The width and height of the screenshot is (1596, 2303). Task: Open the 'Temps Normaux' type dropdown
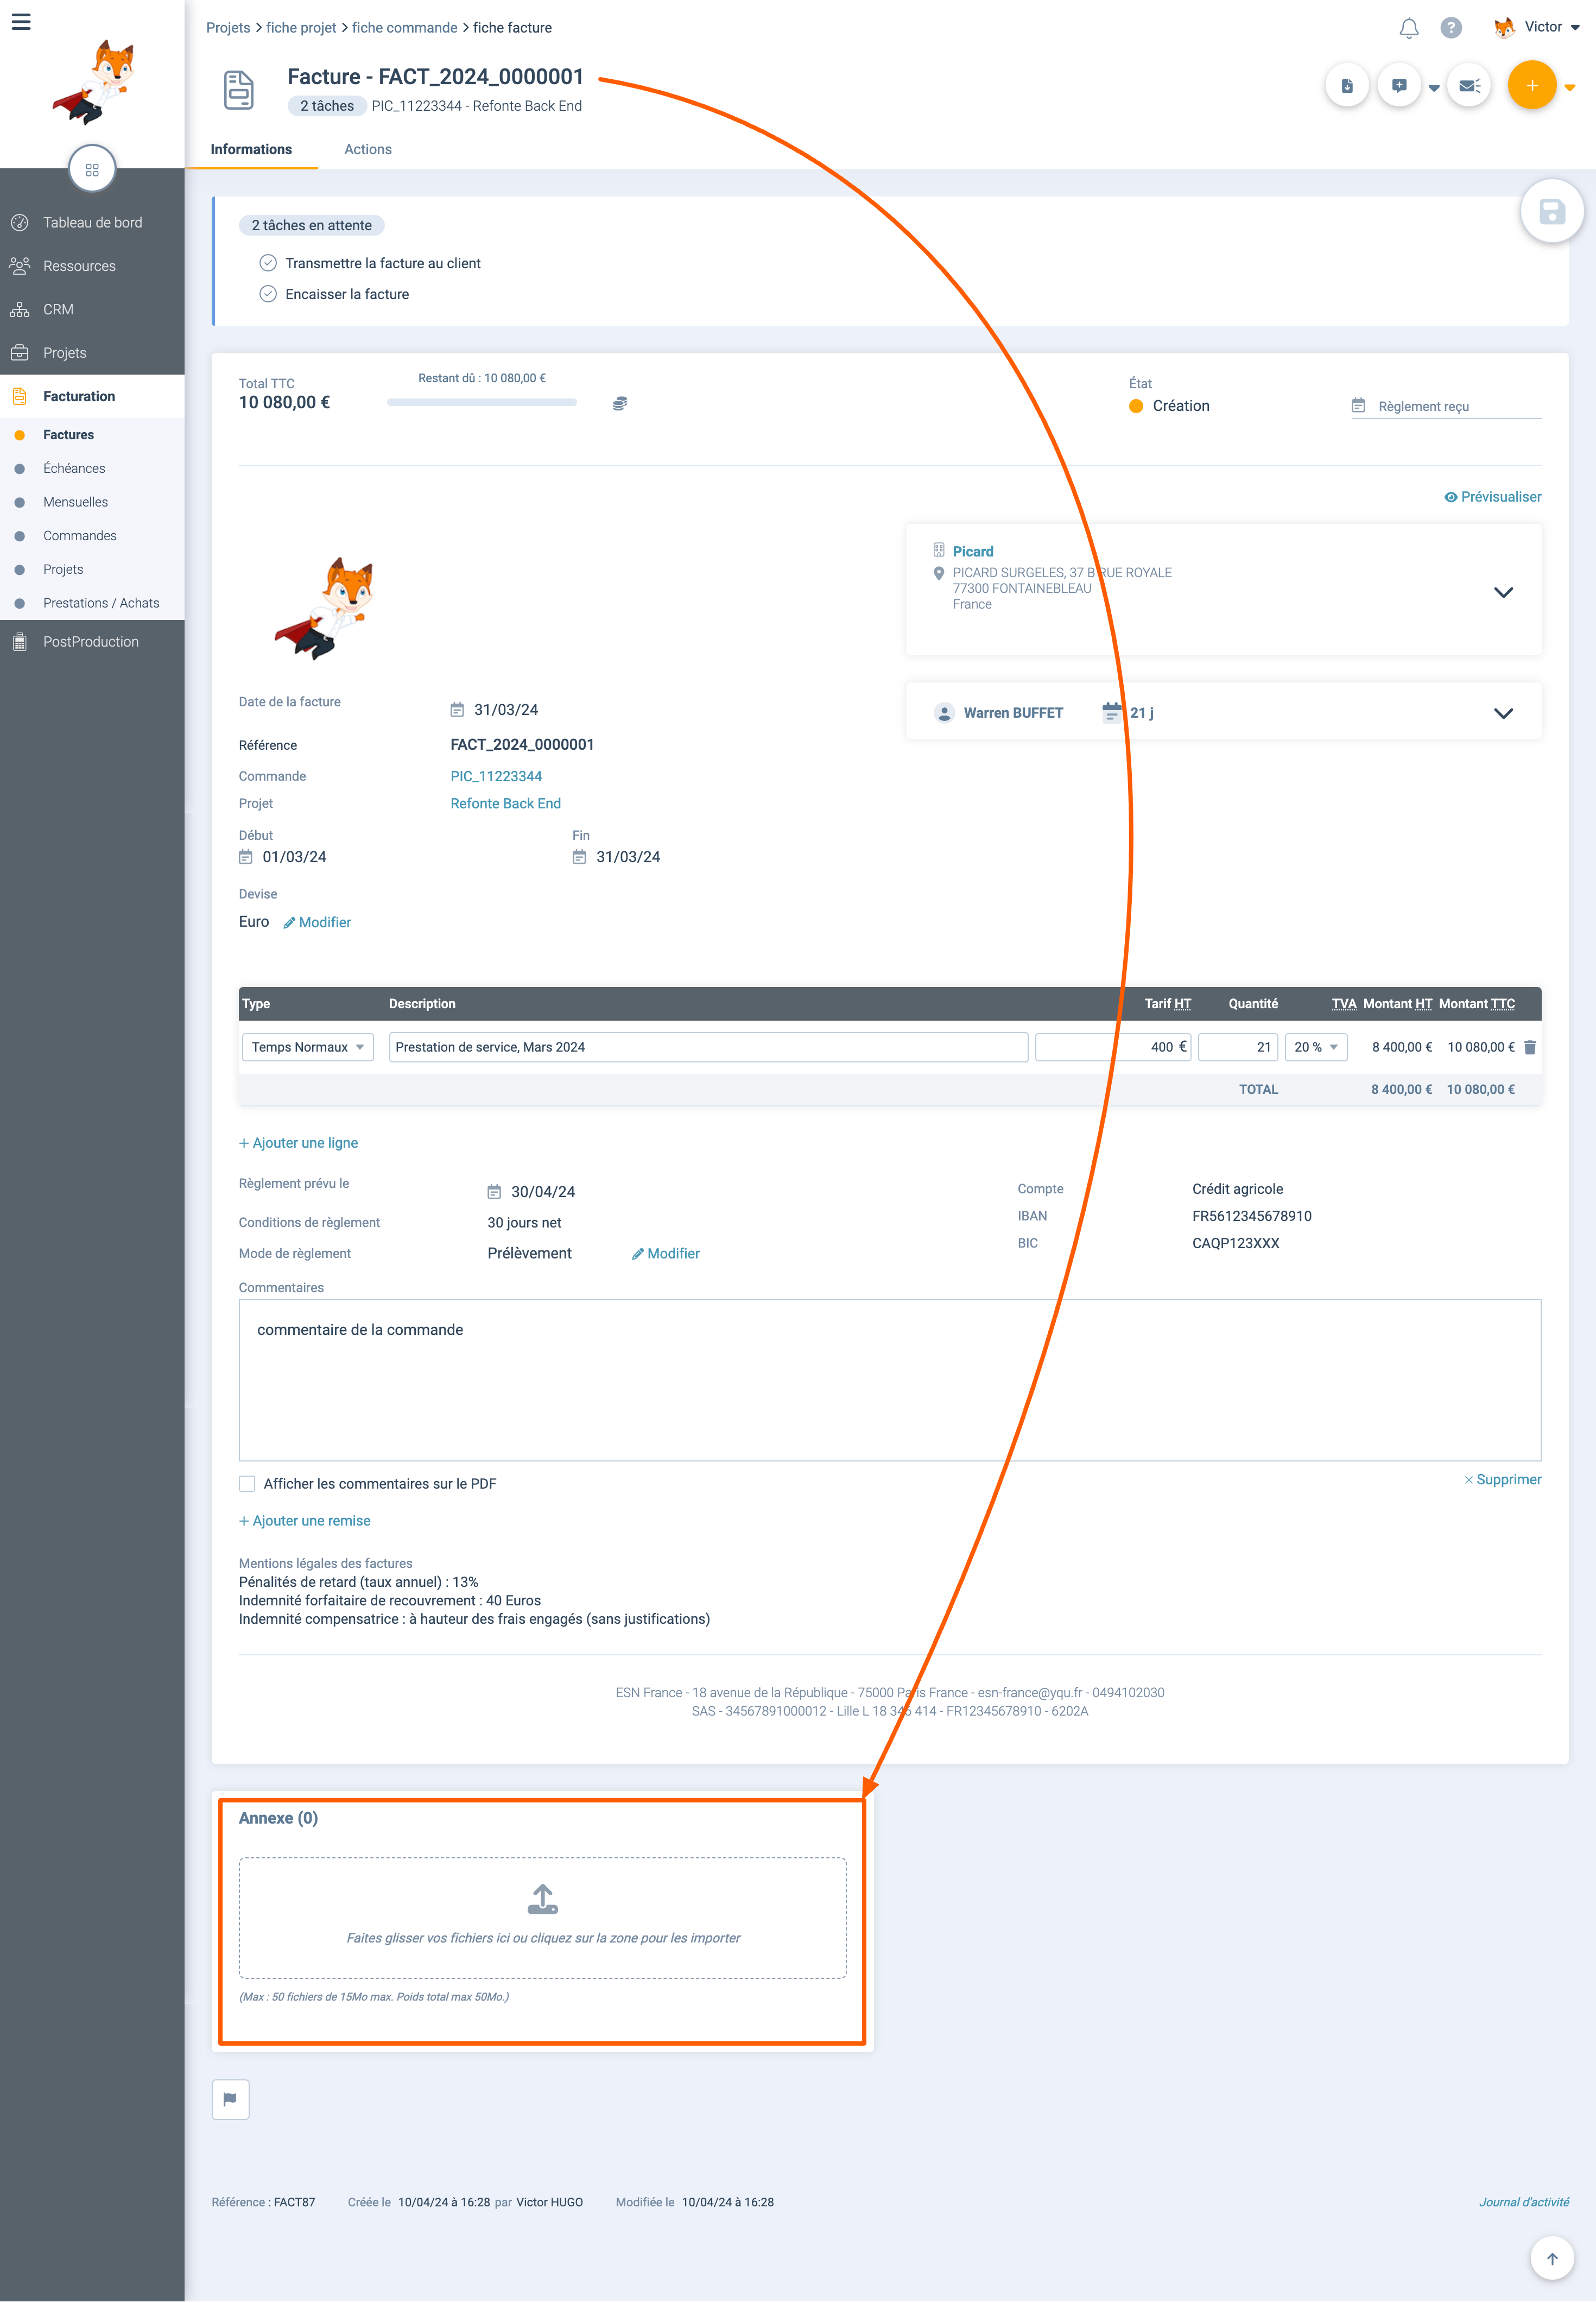pyautogui.click(x=307, y=1047)
